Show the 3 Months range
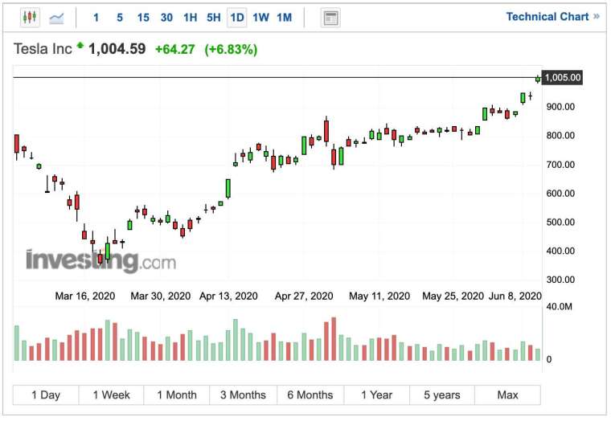 243,395
